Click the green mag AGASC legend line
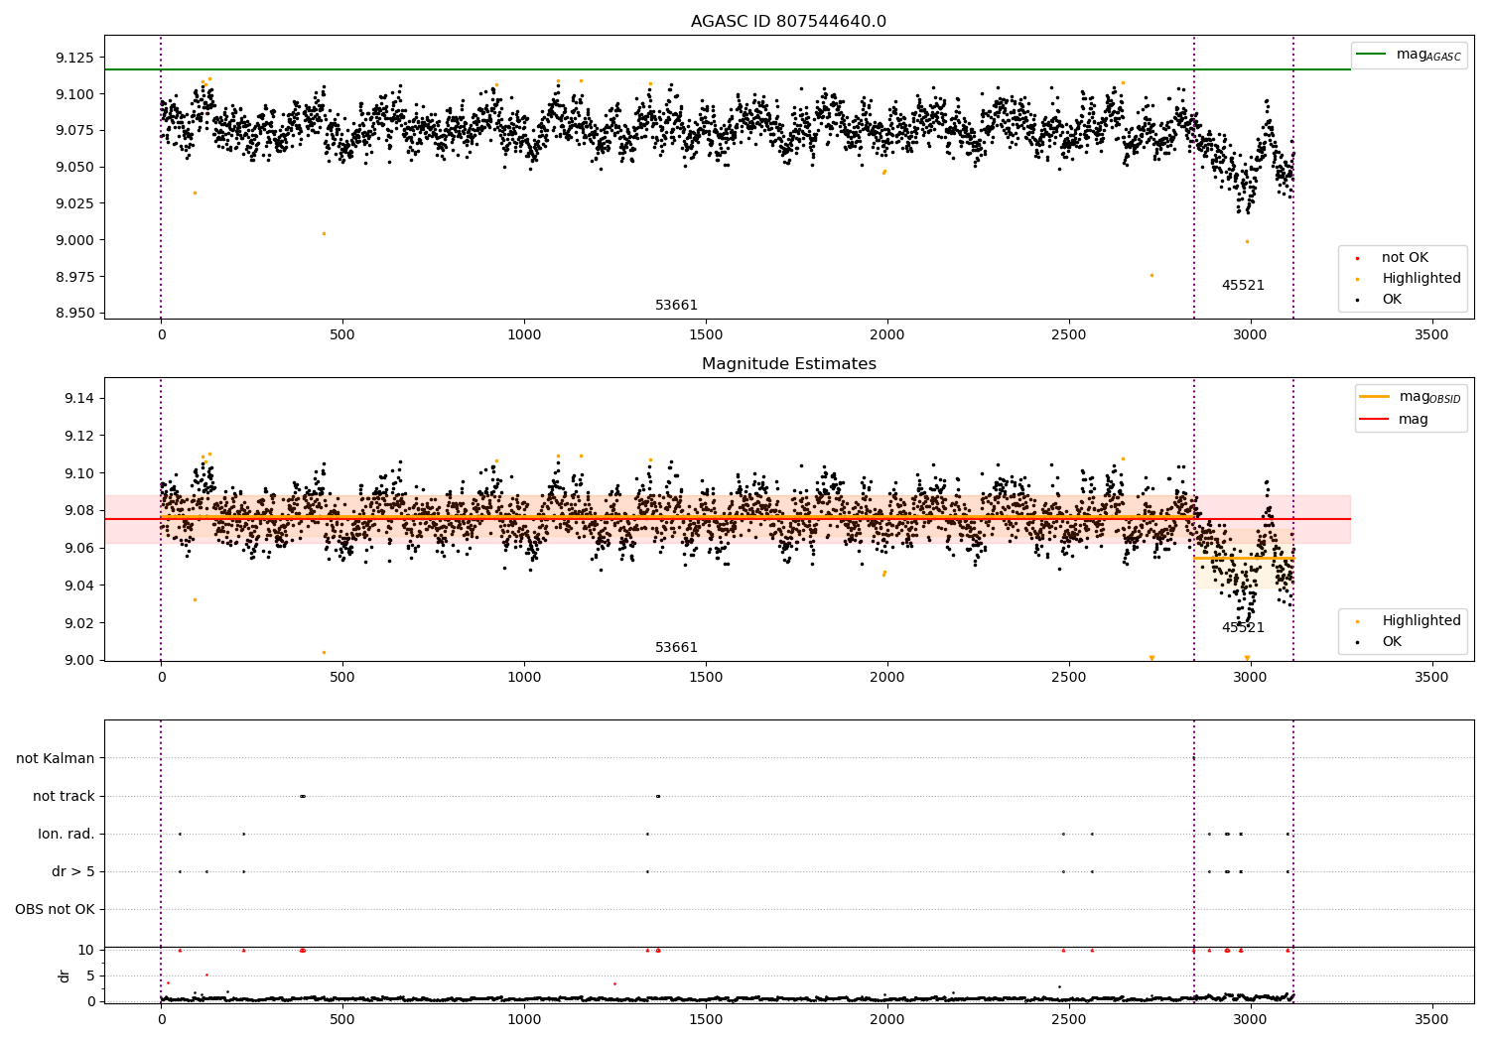 (1372, 55)
